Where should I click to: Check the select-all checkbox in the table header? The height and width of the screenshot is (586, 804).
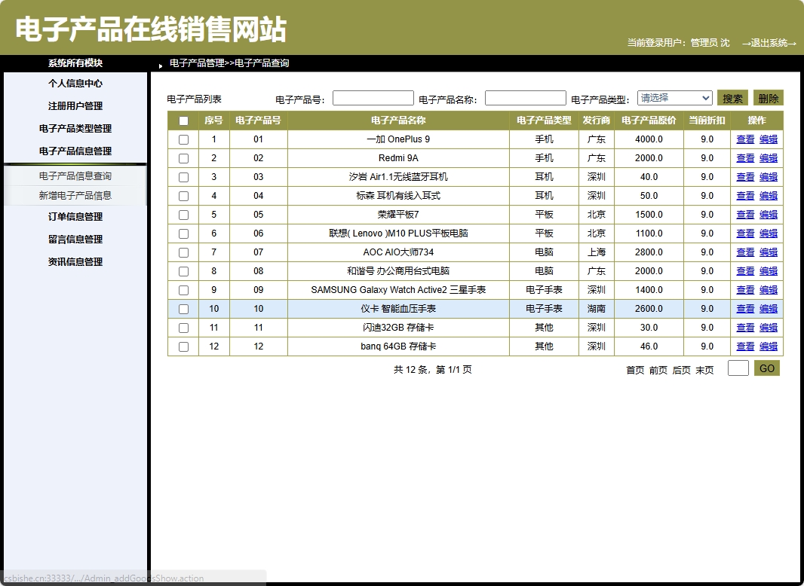coord(183,120)
